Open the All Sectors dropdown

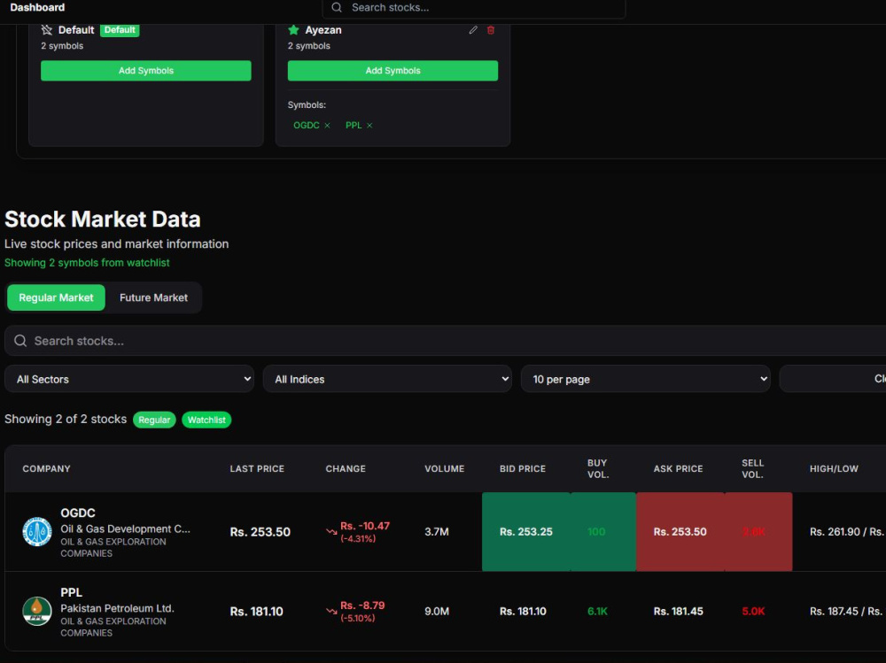coord(128,379)
